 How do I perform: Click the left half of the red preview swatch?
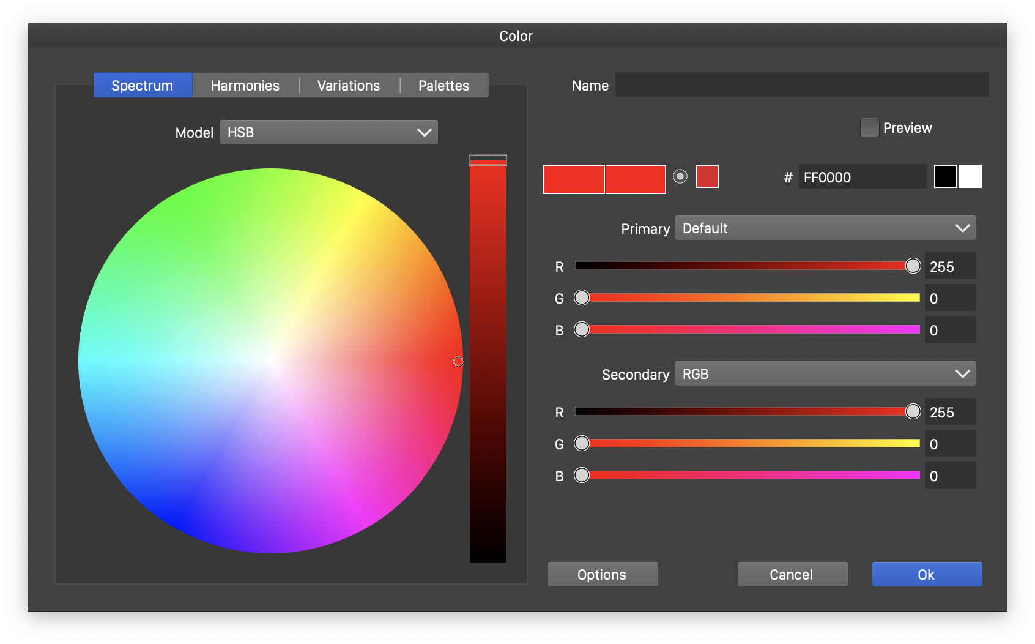[x=574, y=179]
